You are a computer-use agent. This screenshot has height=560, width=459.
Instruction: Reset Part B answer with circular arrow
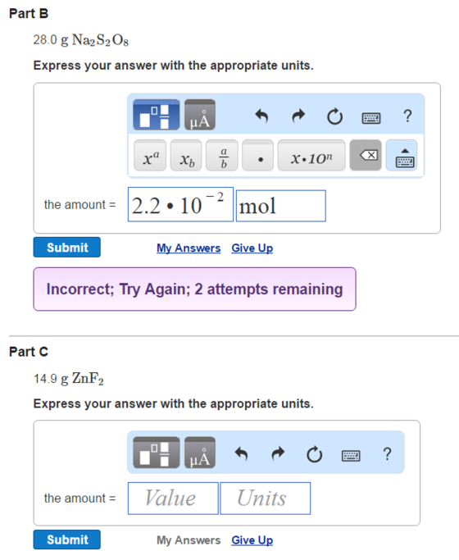pyautogui.click(x=334, y=116)
